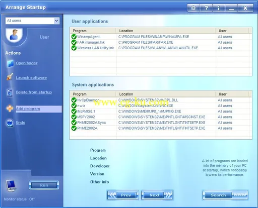Click the FAR.EXE location path
Viewport: 258px width, 208px height.
[146, 42]
